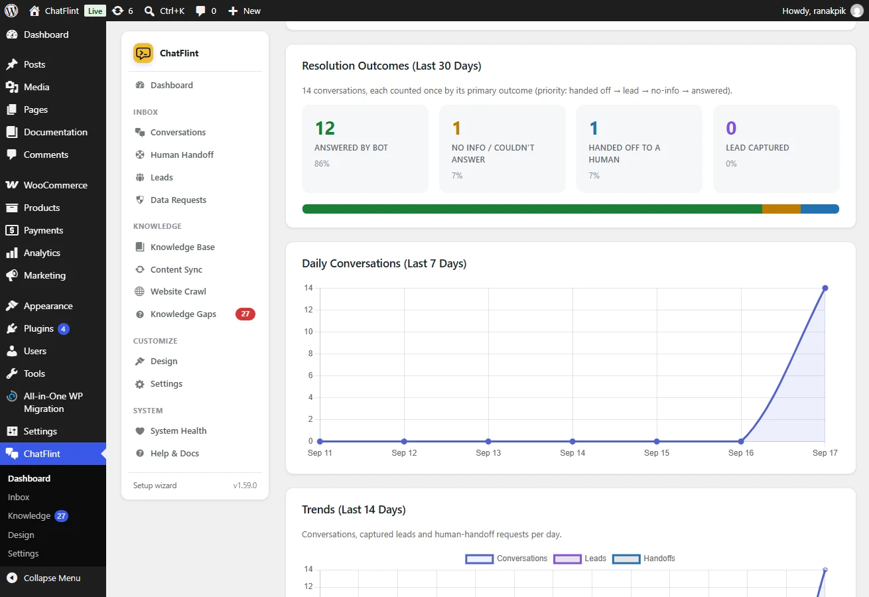Screen dimensions: 869x597
Task: Collapse the WordPress admin menu
Action: click(53, 578)
